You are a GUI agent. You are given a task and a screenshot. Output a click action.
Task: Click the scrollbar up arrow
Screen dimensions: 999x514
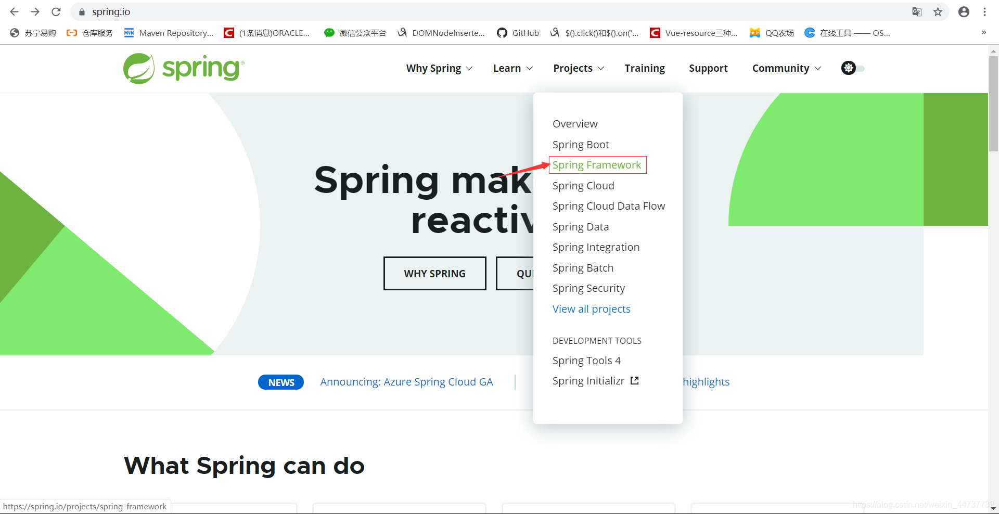click(x=993, y=51)
